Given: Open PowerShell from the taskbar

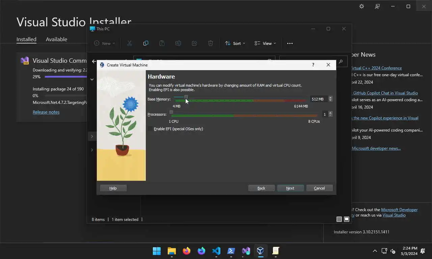Looking at the screenshot, I should [231, 251].
